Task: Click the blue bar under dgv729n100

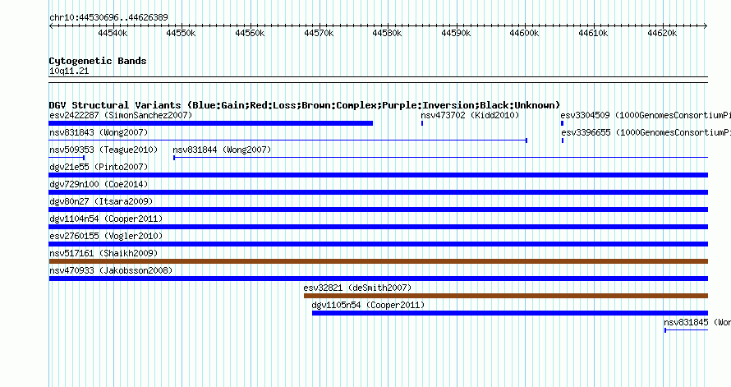Action: point(379,192)
